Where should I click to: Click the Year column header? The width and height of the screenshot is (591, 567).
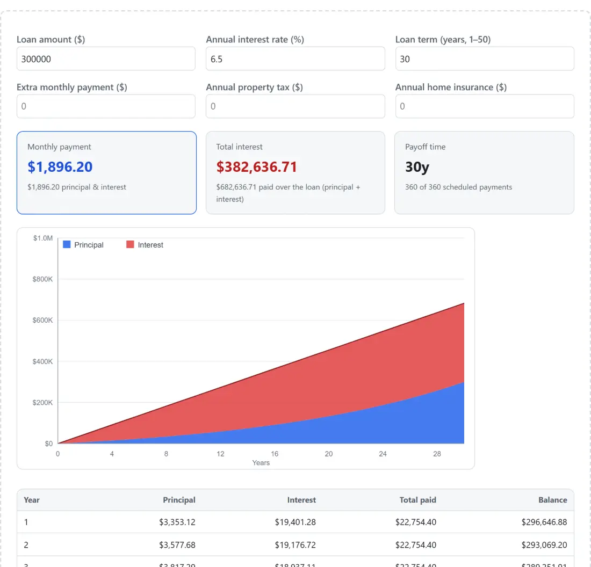32,500
